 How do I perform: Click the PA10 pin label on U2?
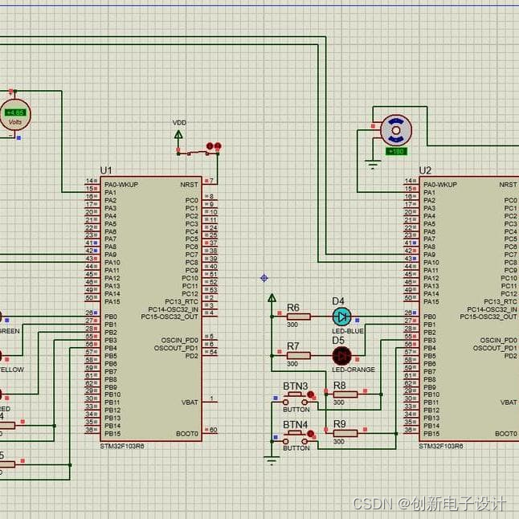click(431, 263)
